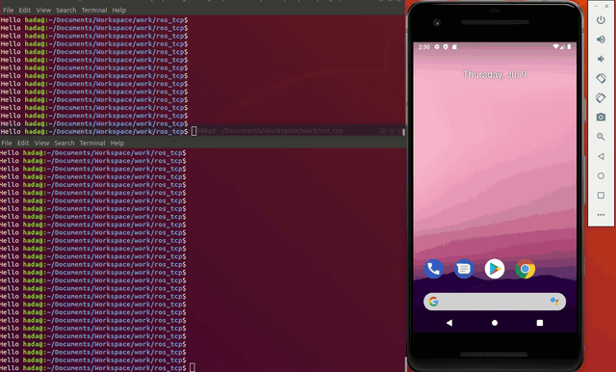Launch Chrome browser on Android home screen
The height and width of the screenshot is (372, 616).
526,269
